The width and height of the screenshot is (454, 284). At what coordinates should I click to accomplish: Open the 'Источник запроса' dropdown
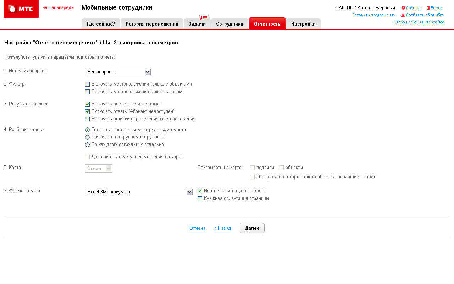tap(118, 72)
